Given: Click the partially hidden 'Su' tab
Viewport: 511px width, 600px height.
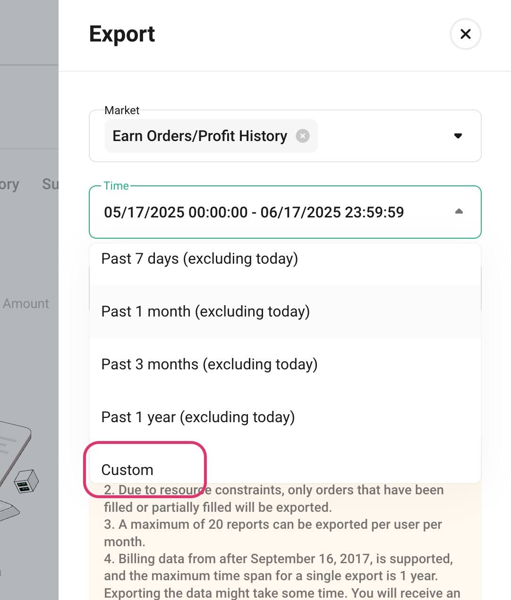Looking at the screenshot, I should pyautogui.click(x=50, y=184).
